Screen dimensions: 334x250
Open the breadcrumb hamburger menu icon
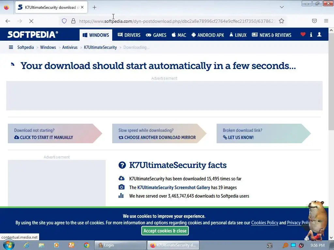tap(11, 47)
